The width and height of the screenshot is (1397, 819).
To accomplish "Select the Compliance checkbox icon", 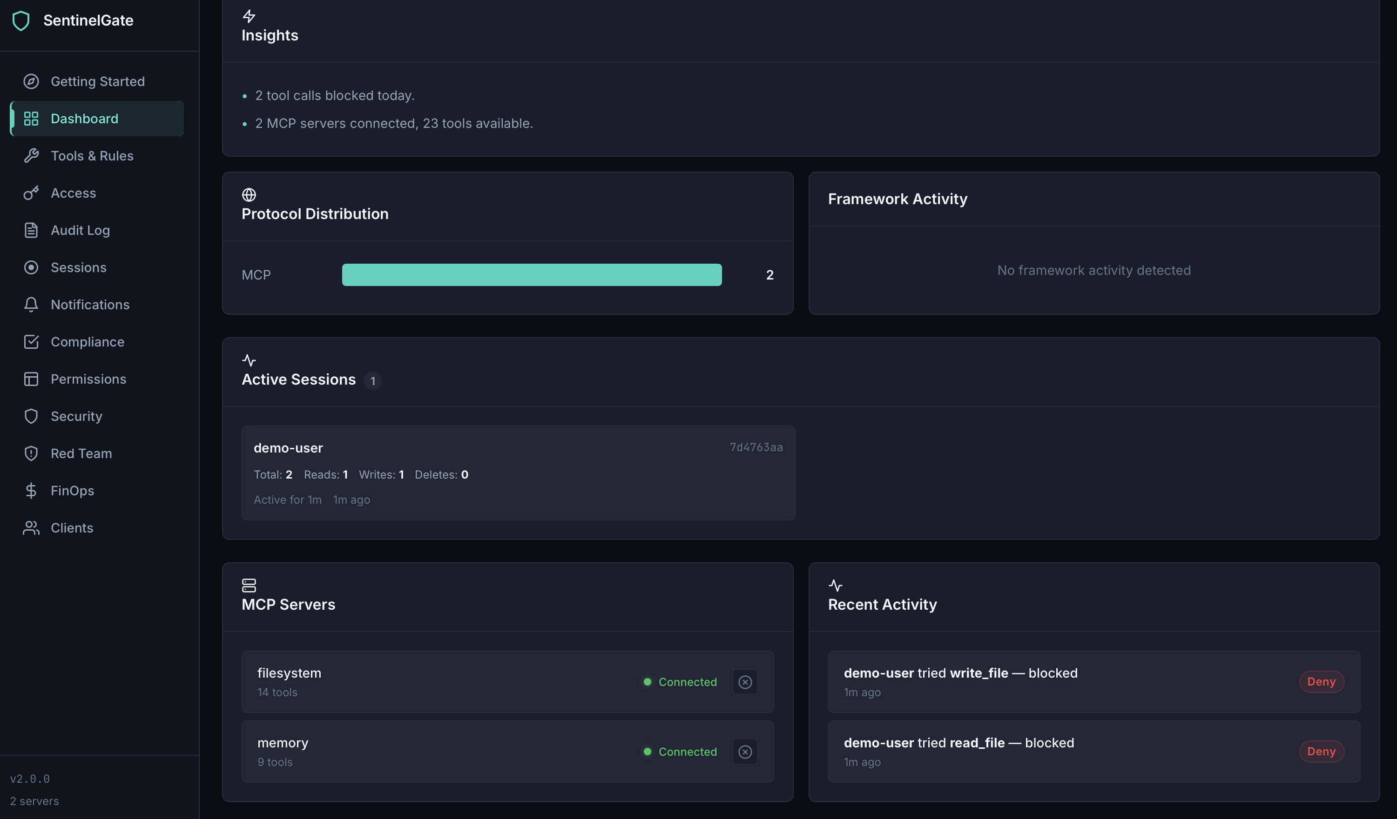I will pos(32,342).
